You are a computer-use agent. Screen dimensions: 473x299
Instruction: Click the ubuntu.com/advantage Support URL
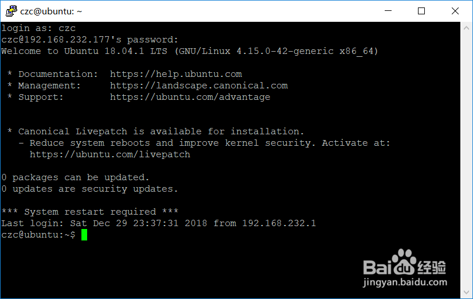[x=190, y=97]
